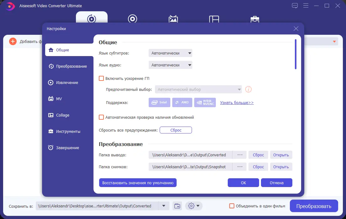Click the Aiseesoft app logo
The image size is (346, 219).
pyautogui.click(x=10, y=6)
